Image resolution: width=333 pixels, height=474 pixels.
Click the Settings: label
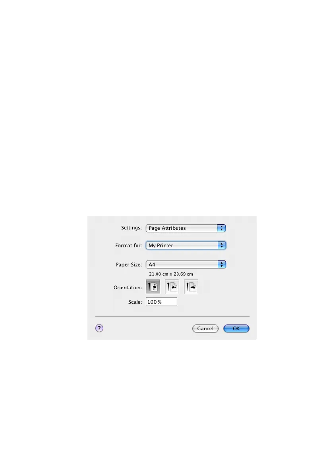[132, 227]
